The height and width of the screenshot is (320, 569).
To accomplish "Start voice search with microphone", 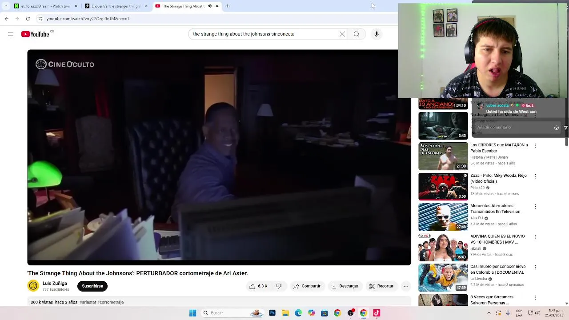I will click(377, 34).
